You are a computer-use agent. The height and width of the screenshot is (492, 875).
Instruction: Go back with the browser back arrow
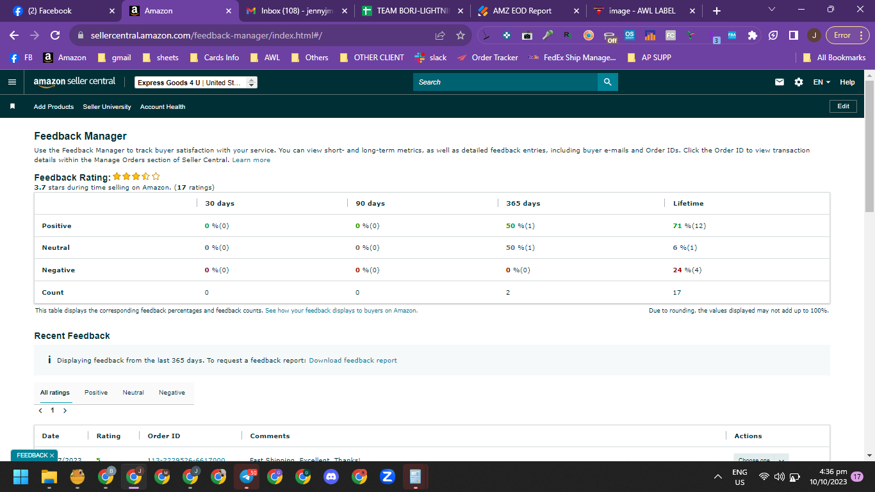coord(15,35)
